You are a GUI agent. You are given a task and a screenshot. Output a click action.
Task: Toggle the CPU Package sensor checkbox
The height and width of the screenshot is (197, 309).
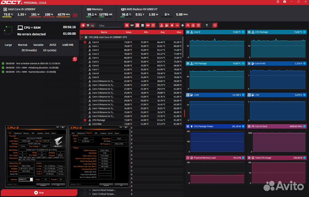85,120
